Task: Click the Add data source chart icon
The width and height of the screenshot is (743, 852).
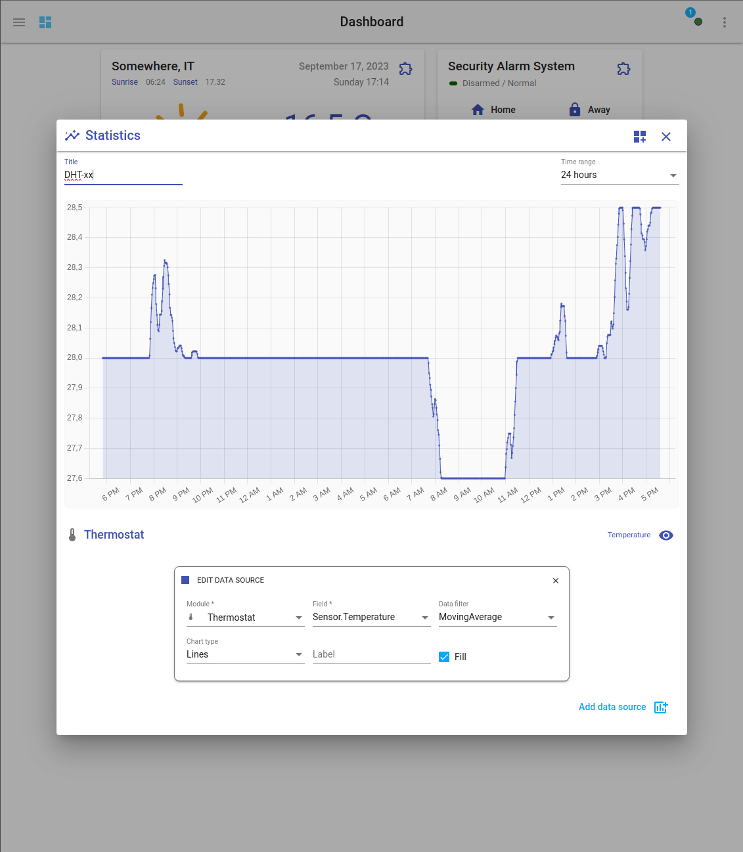Action: (661, 707)
